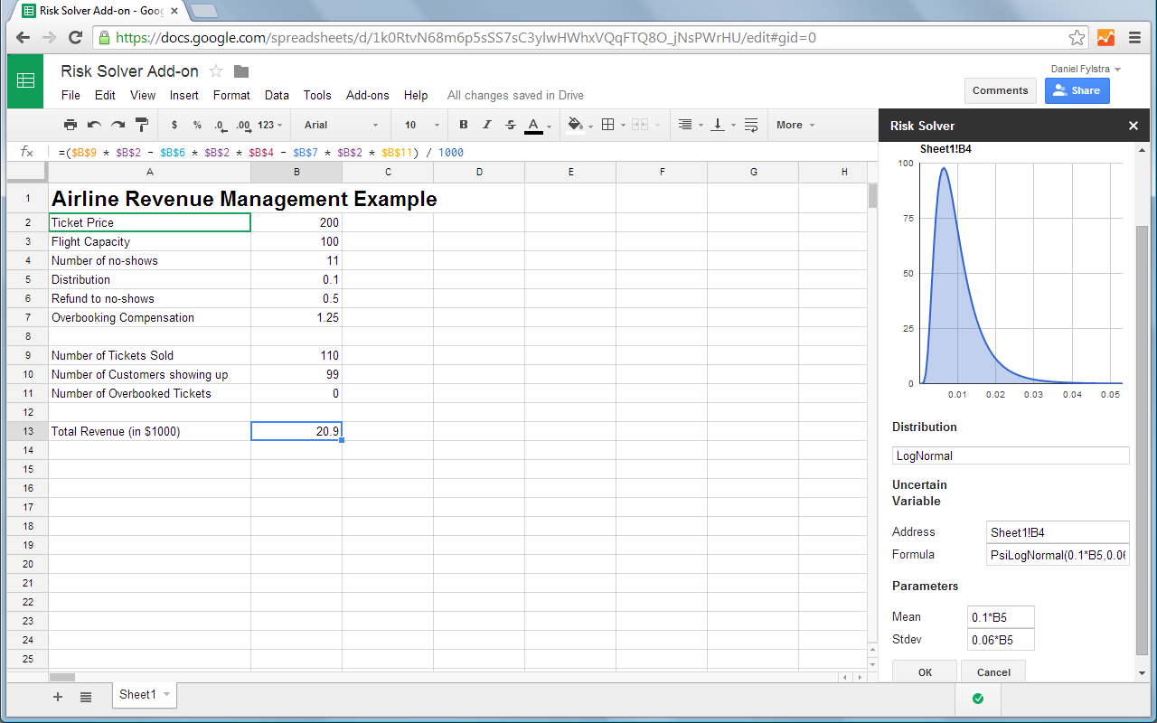
Task: Click the Stdev parameter input field
Action: pyautogui.click(x=1001, y=640)
